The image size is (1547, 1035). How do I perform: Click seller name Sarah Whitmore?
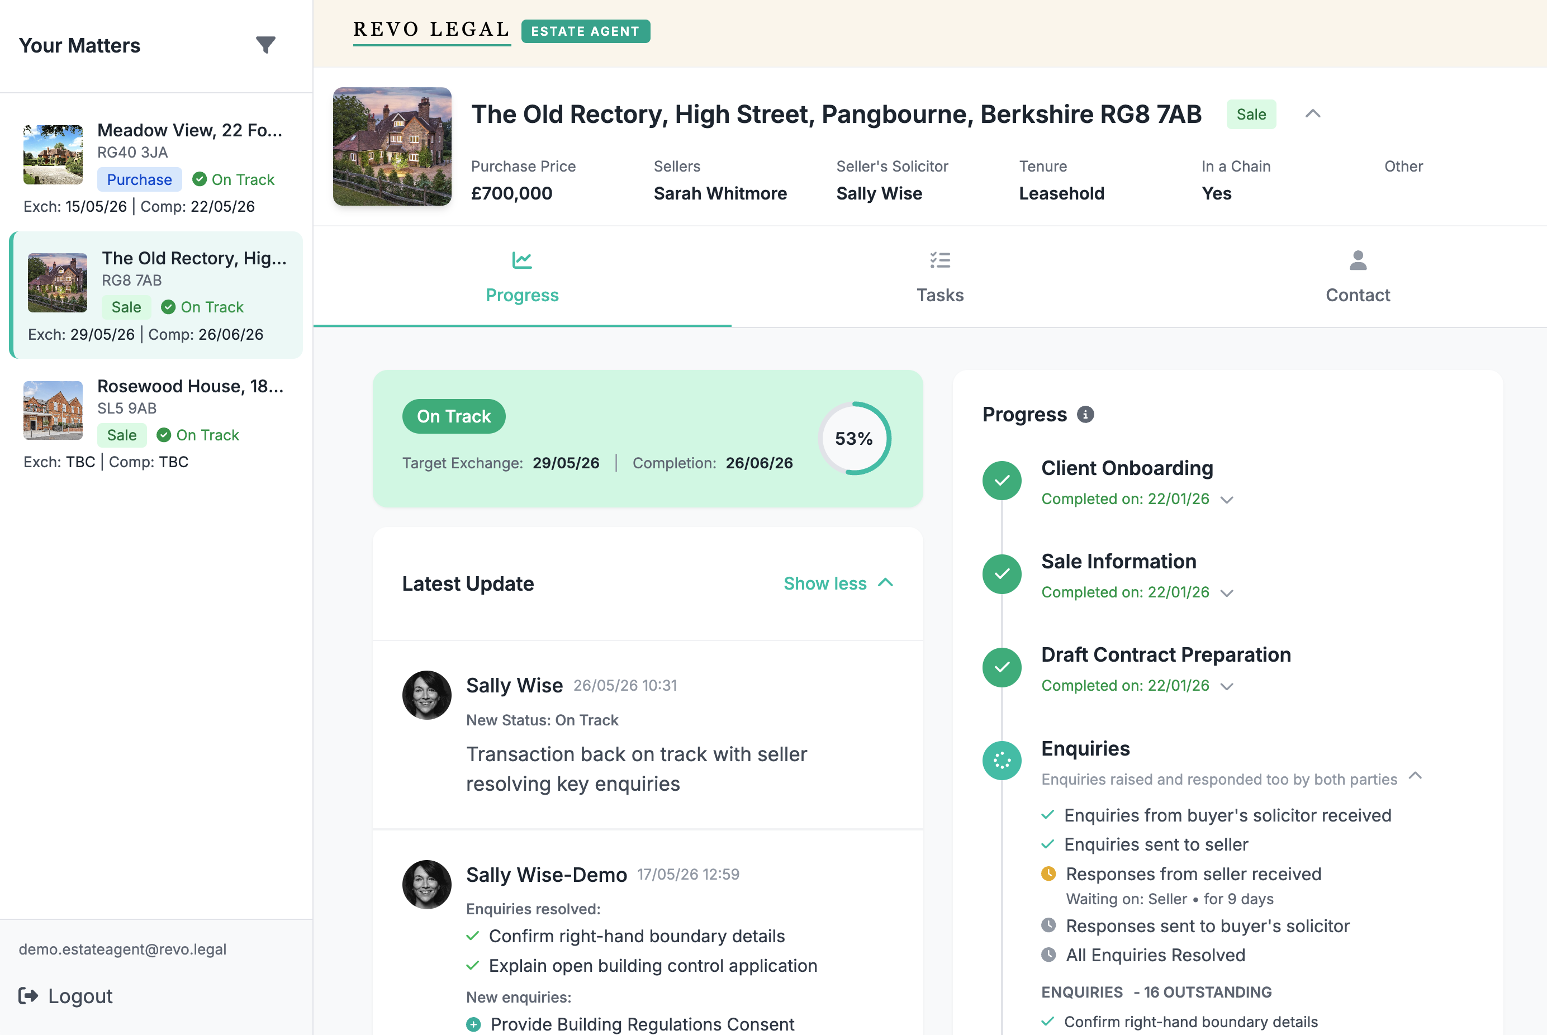[720, 193]
